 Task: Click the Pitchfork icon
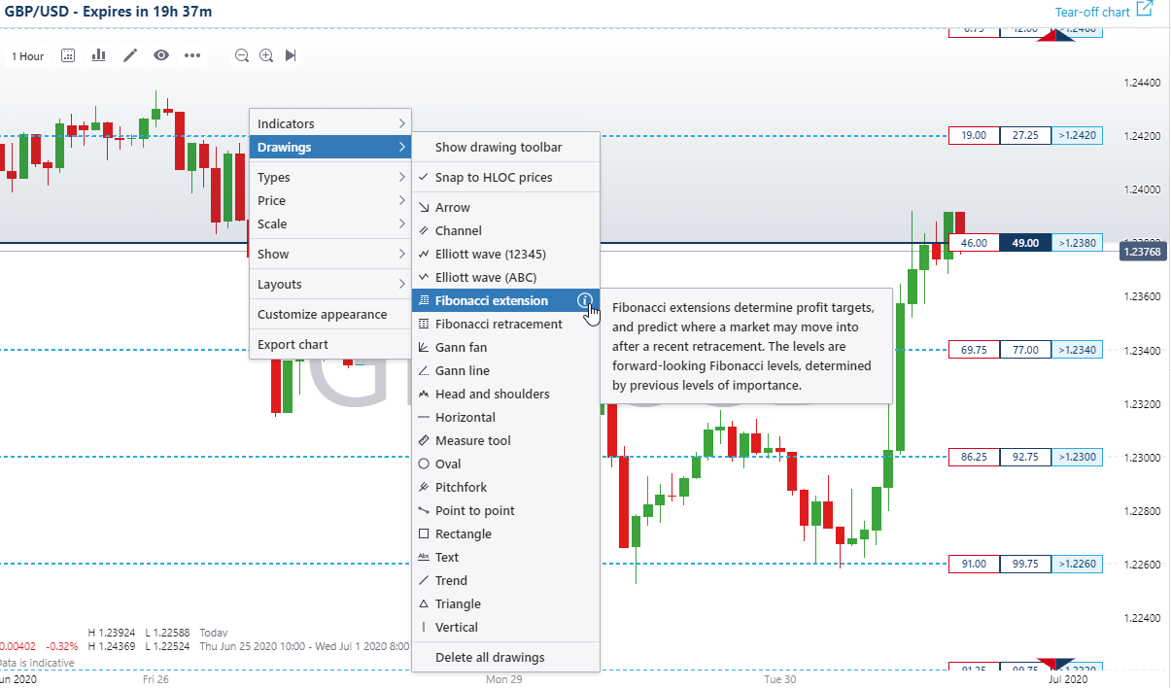tap(423, 487)
